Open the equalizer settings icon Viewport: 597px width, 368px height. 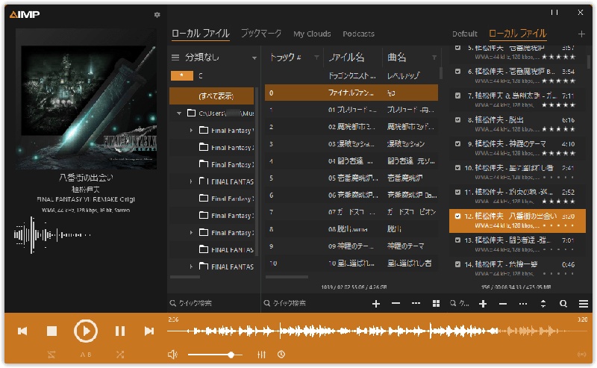pyautogui.click(x=261, y=355)
